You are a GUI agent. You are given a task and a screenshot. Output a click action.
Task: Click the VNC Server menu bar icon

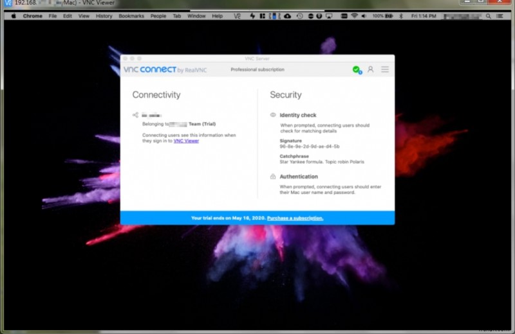(237, 15)
